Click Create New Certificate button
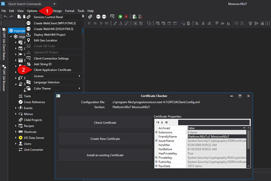The height and width of the screenshot is (181, 271). [x=104, y=138]
